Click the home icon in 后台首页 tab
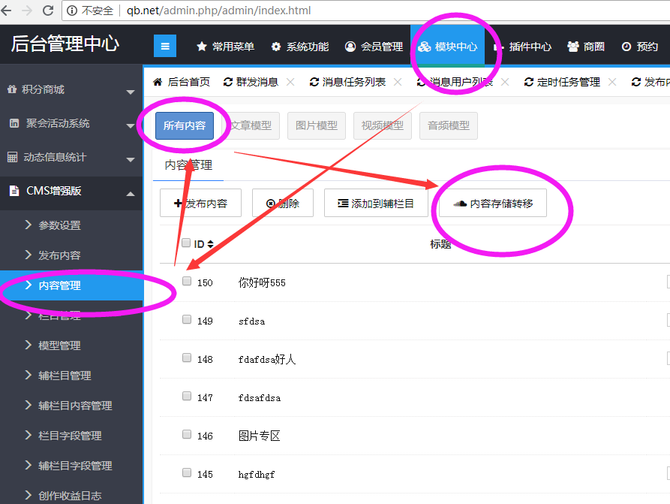Screen dimensions: 670x504 point(158,82)
